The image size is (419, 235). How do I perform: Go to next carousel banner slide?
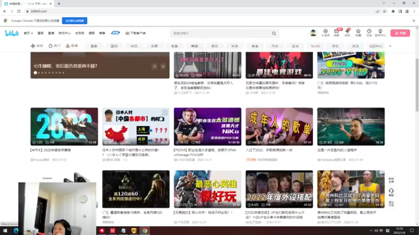pos(163,66)
